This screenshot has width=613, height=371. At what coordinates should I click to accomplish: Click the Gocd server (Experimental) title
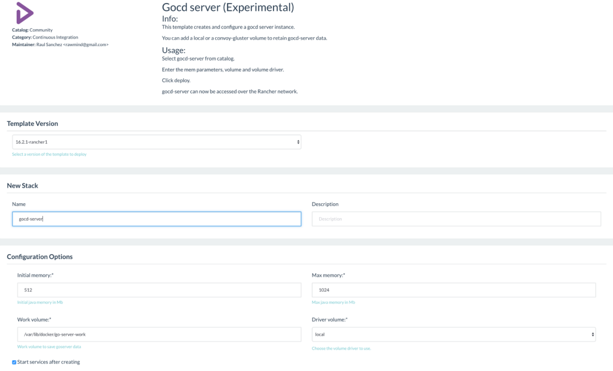click(x=227, y=8)
